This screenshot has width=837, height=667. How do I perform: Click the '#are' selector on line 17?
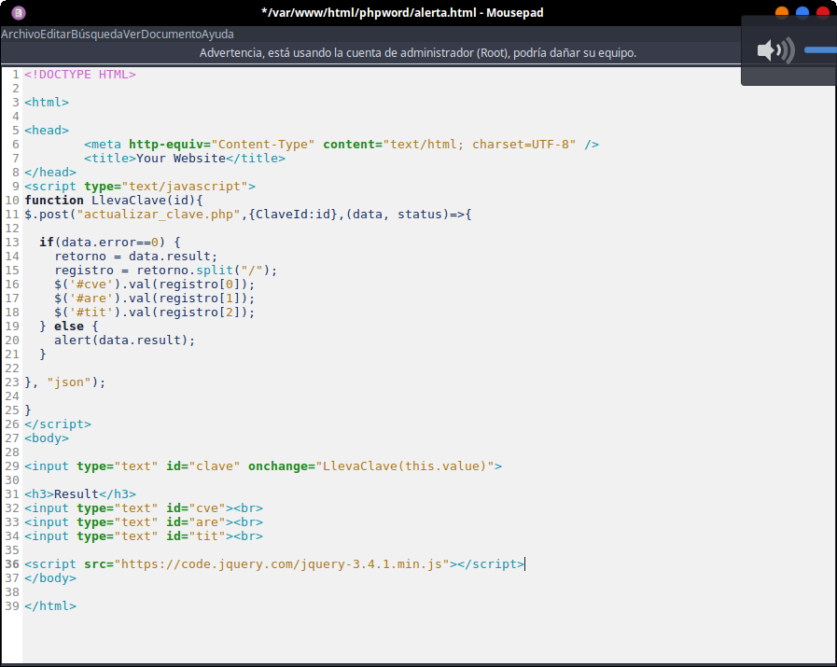click(x=91, y=298)
